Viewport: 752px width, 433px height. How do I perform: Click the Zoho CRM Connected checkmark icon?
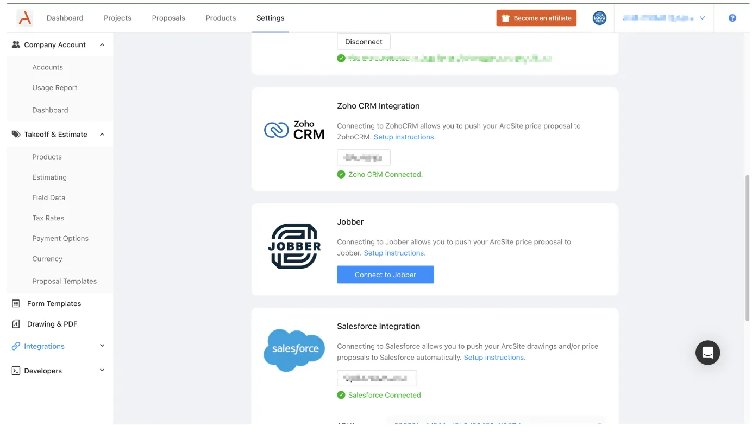pyautogui.click(x=341, y=175)
